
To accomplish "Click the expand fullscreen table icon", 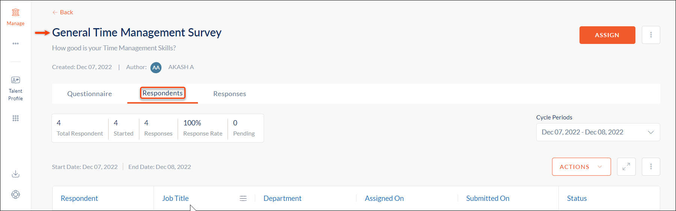I will click(x=626, y=167).
